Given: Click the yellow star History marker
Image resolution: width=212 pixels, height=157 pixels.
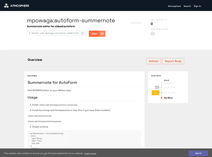Looking at the screenshot, I should pos(161,93).
